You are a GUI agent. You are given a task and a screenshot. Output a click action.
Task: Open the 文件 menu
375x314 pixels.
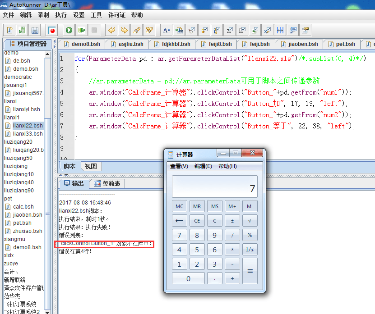coord(8,15)
